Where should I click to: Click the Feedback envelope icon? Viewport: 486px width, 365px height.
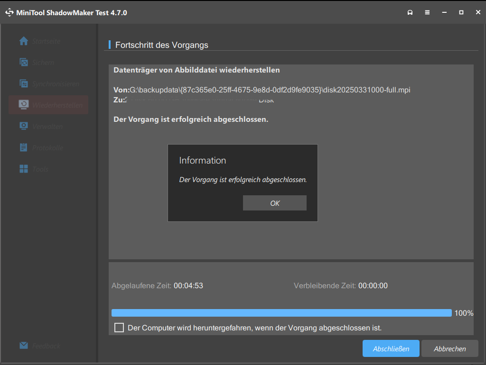24,346
